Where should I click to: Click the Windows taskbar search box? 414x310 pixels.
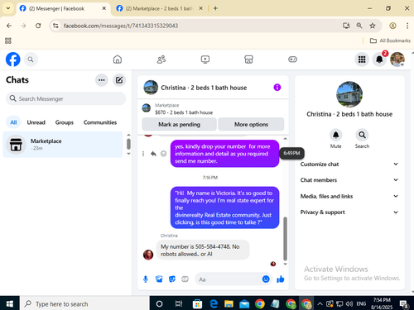[x=84, y=303]
